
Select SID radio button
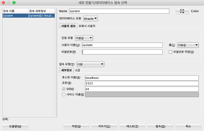tap(64, 89)
